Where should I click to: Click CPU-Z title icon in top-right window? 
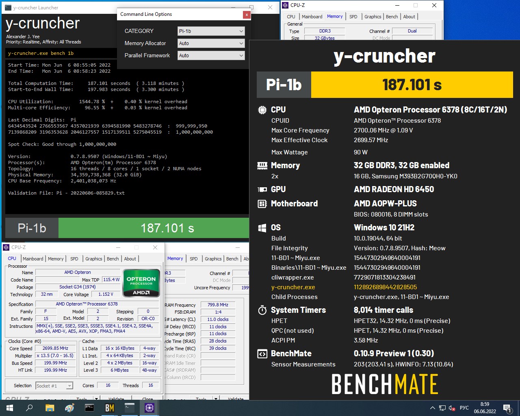[286, 5]
